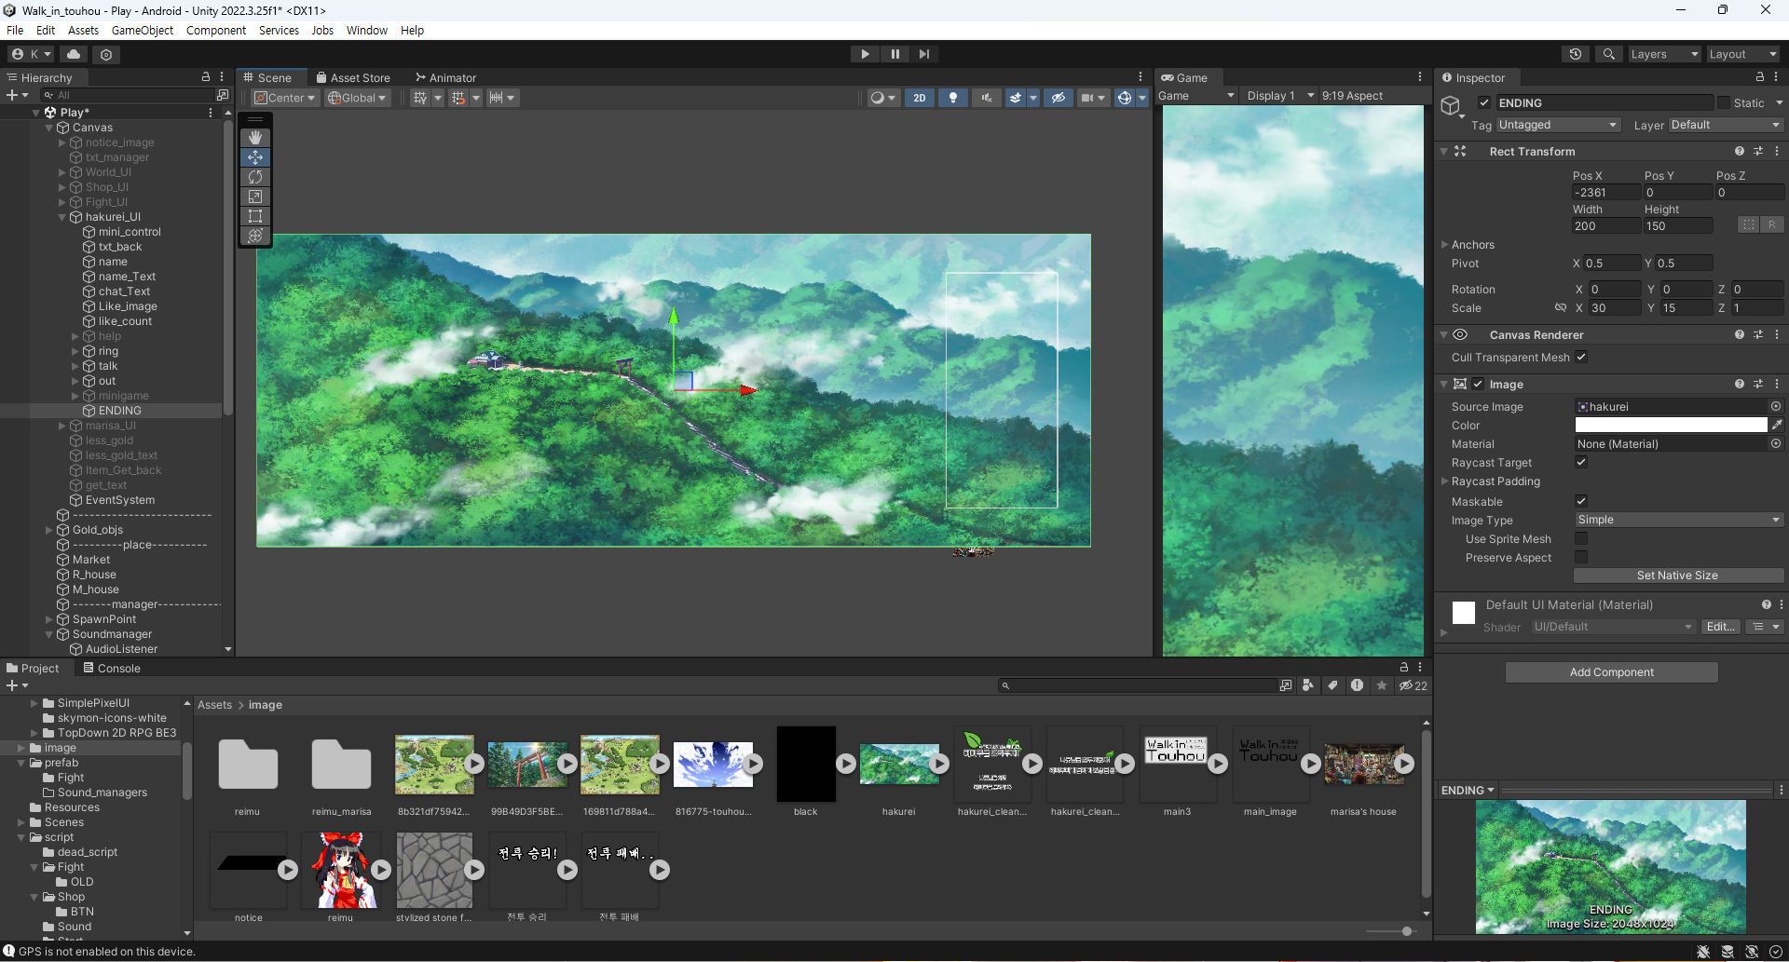Open the global Search icon

click(x=1608, y=54)
